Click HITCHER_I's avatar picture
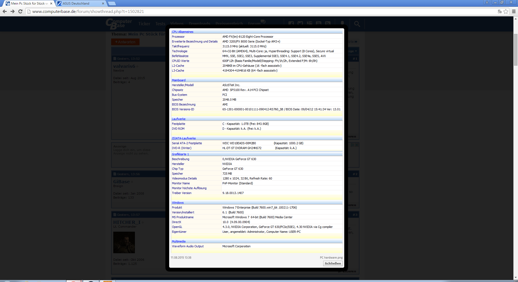This screenshot has height=282, width=518. (x=124, y=242)
